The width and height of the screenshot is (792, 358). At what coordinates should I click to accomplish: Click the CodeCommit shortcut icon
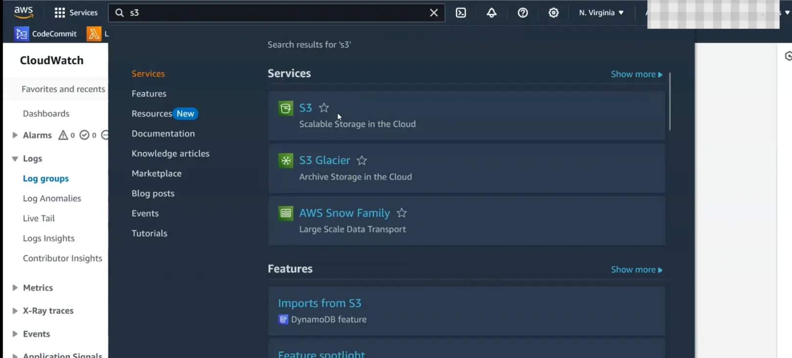[x=22, y=34]
